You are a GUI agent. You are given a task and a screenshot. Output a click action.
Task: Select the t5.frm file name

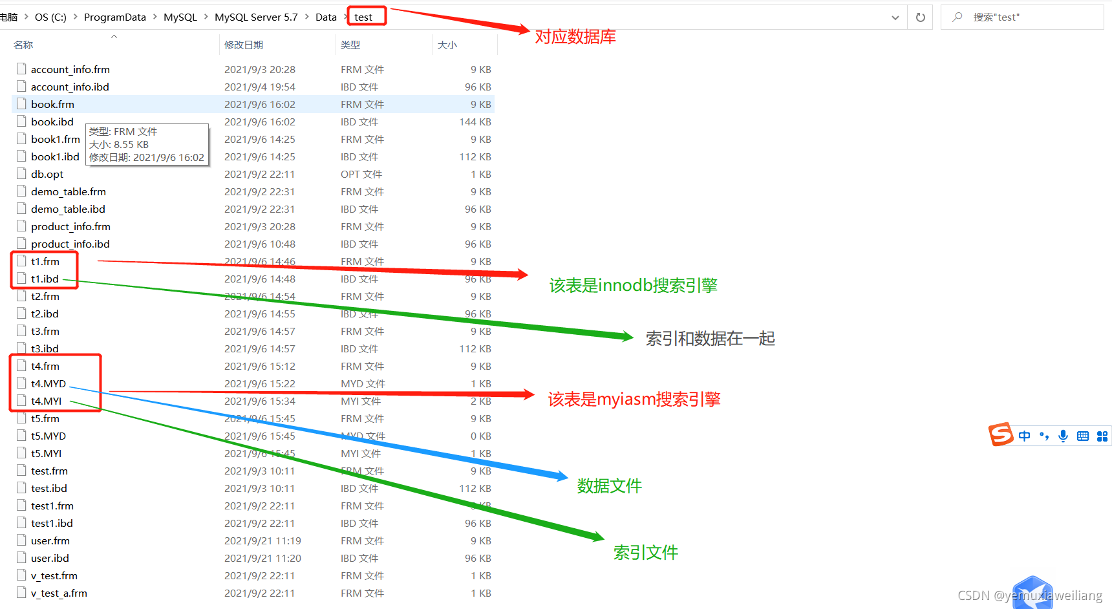click(45, 418)
